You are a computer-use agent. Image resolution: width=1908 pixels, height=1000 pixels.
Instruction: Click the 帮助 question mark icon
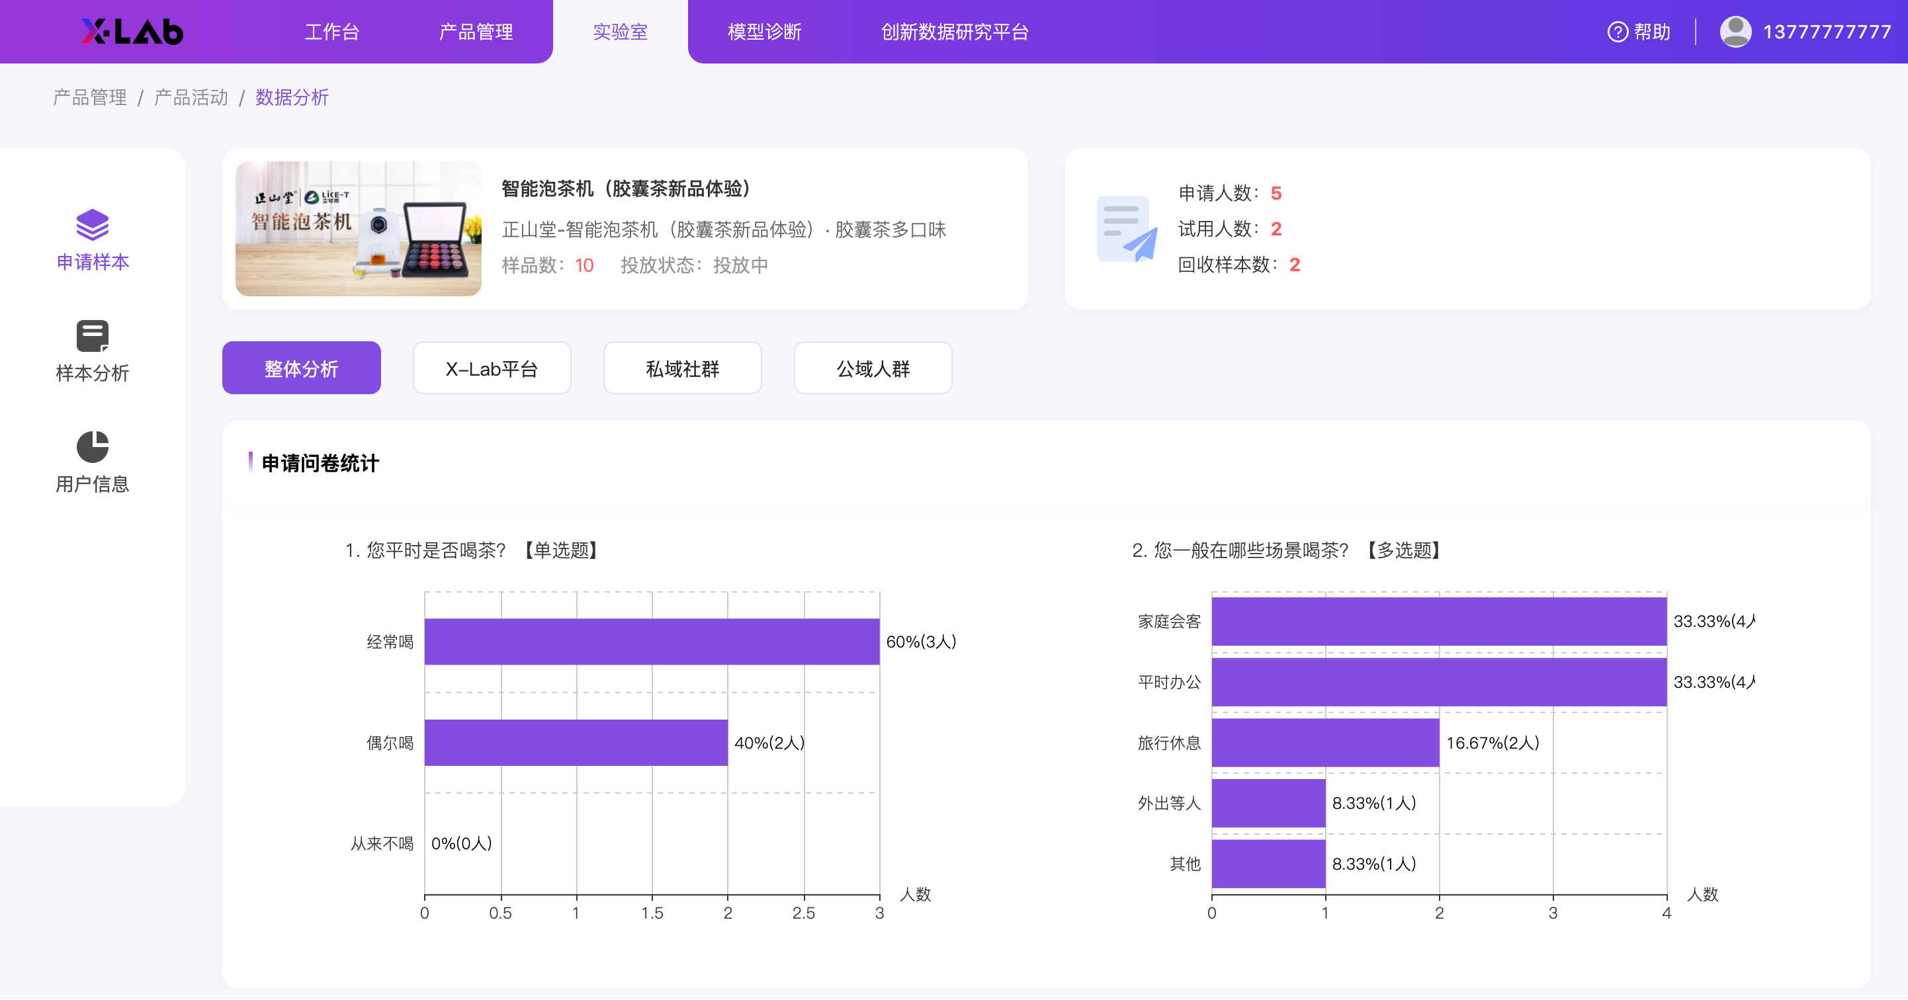pyautogui.click(x=1617, y=32)
